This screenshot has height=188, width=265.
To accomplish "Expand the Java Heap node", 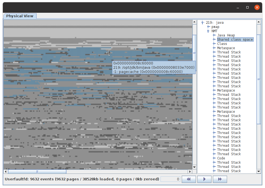I will (214, 35).
